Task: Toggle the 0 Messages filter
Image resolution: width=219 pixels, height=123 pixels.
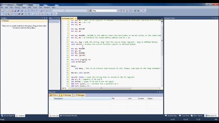Action: (79, 95)
